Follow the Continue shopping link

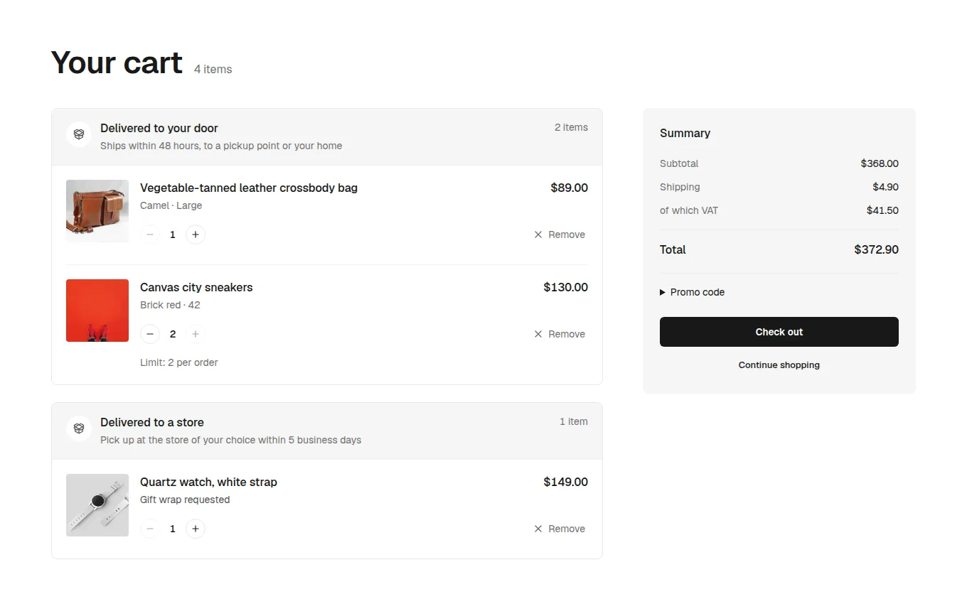779,365
